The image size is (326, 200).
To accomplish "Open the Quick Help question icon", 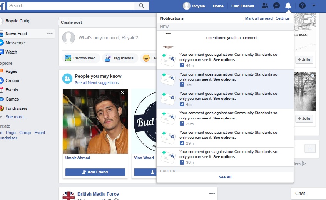I will point(302,6).
